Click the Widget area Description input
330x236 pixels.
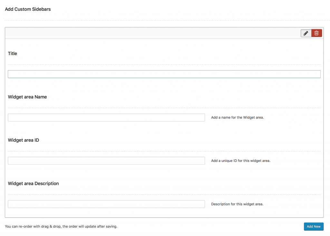106,204
